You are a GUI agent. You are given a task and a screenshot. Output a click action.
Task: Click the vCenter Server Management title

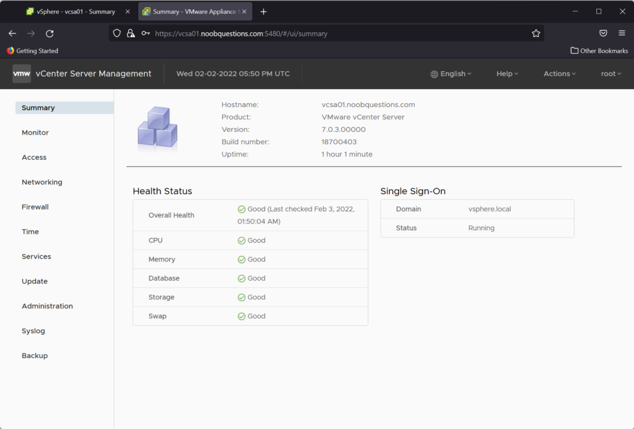(x=93, y=74)
